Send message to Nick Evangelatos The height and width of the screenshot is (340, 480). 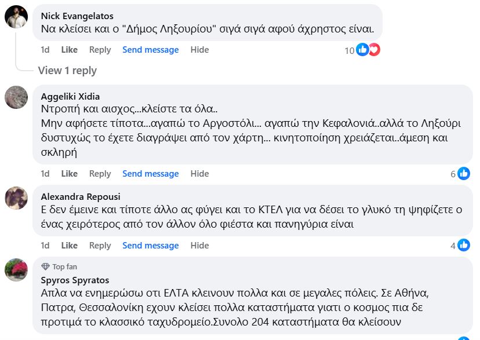point(150,50)
